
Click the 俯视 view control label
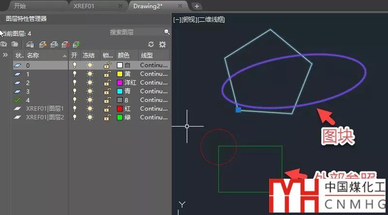(193, 20)
